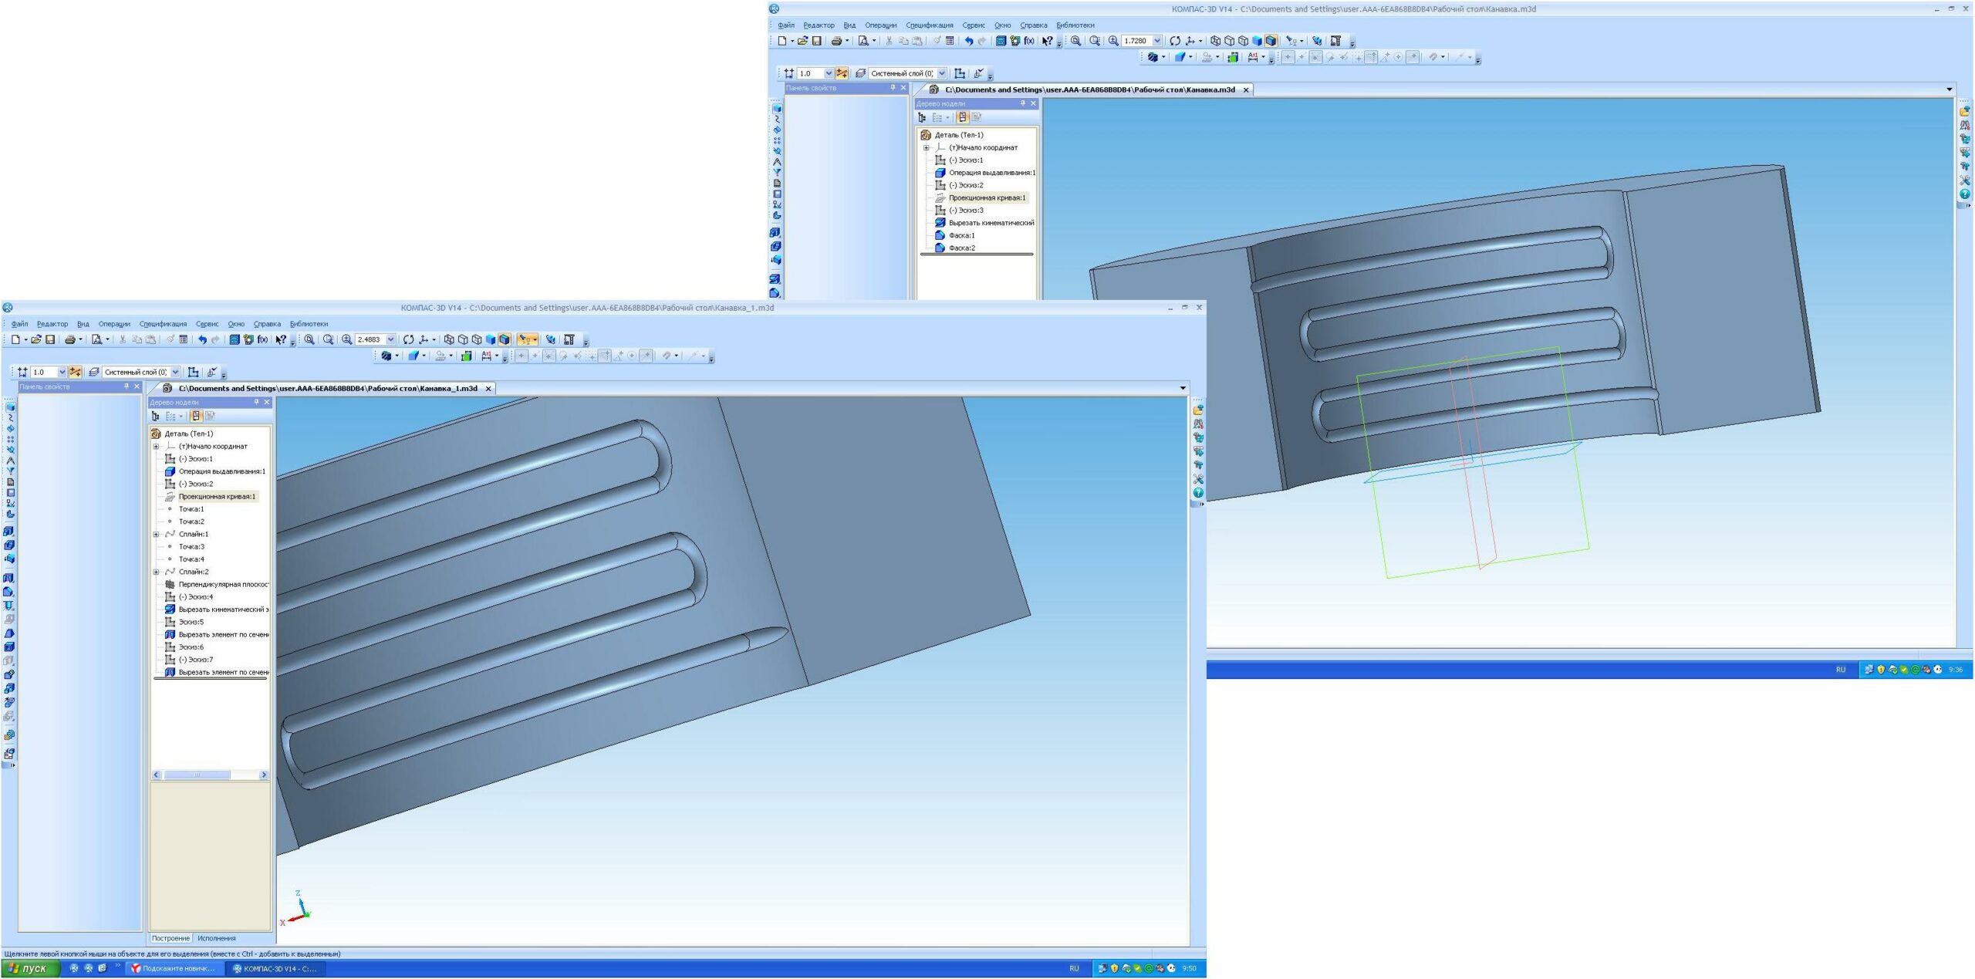
Task: Click the spatial curves icon on the Канавка_1 left toolbar
Action: [10, 417]
